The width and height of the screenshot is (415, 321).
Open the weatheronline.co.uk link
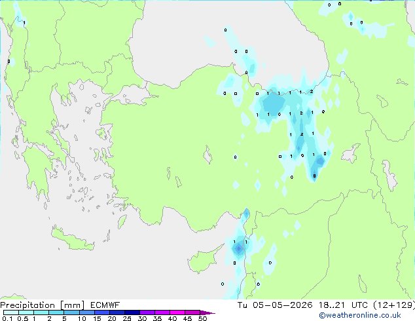[360, 316]
